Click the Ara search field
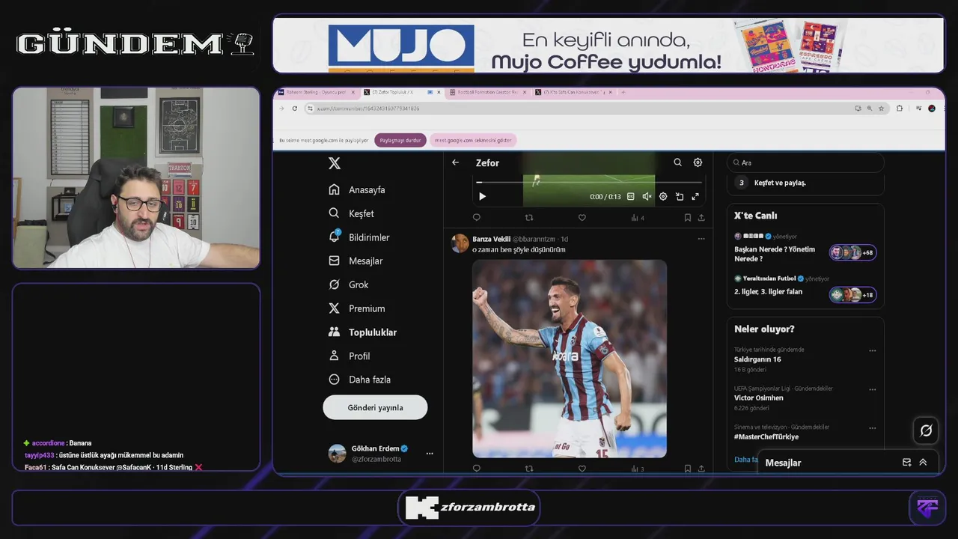 [805, 162]
